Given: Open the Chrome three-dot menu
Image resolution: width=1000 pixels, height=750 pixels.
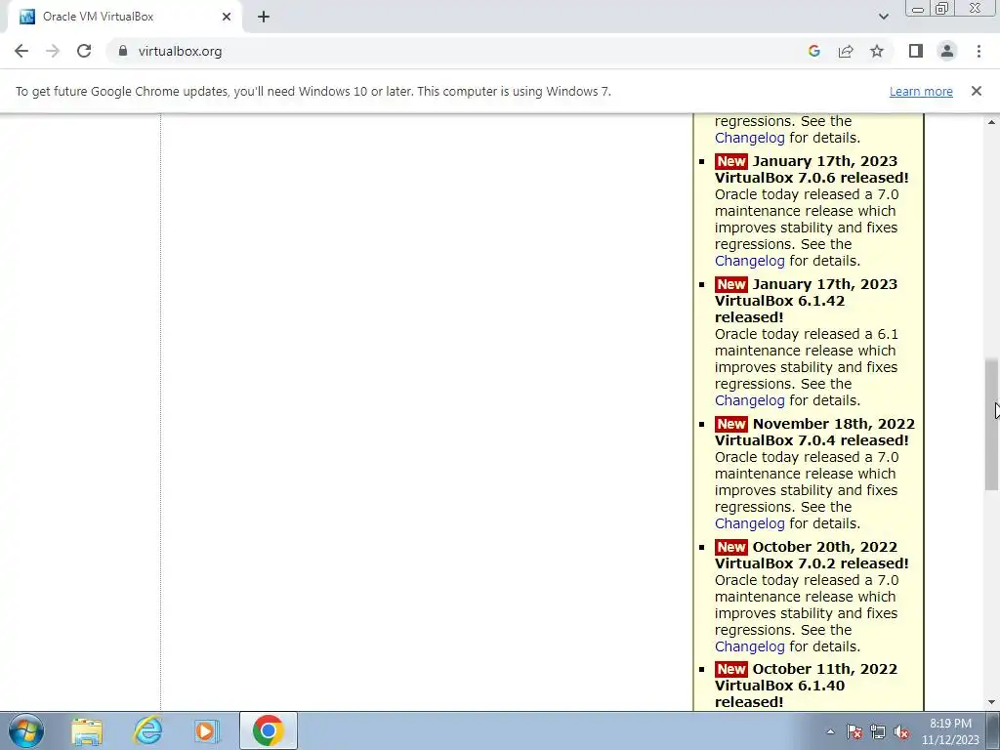Looking at the screenshot, I should [979, 51].
